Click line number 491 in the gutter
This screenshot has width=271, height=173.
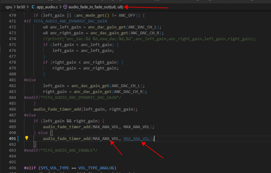click(x=12, y=139)
